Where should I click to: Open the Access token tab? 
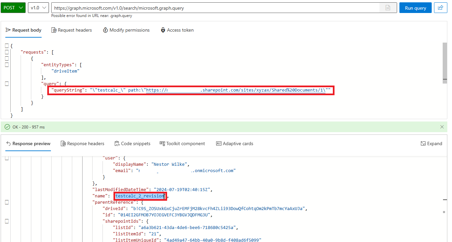point(177,30)
